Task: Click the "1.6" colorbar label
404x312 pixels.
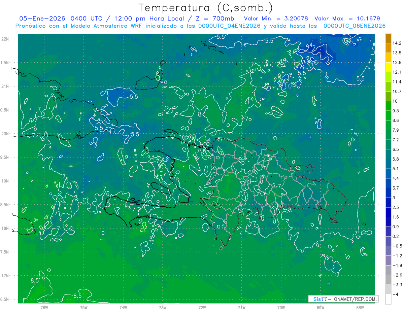Action: [396, 217]
